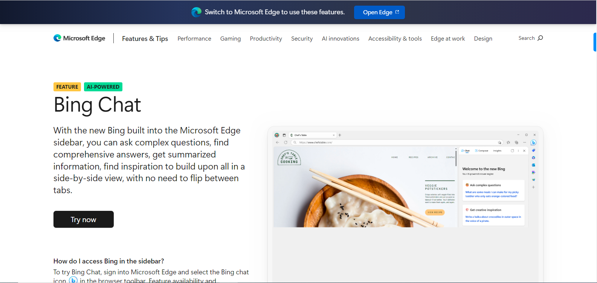Click the Edge logo in the top banner

[196, 12]
